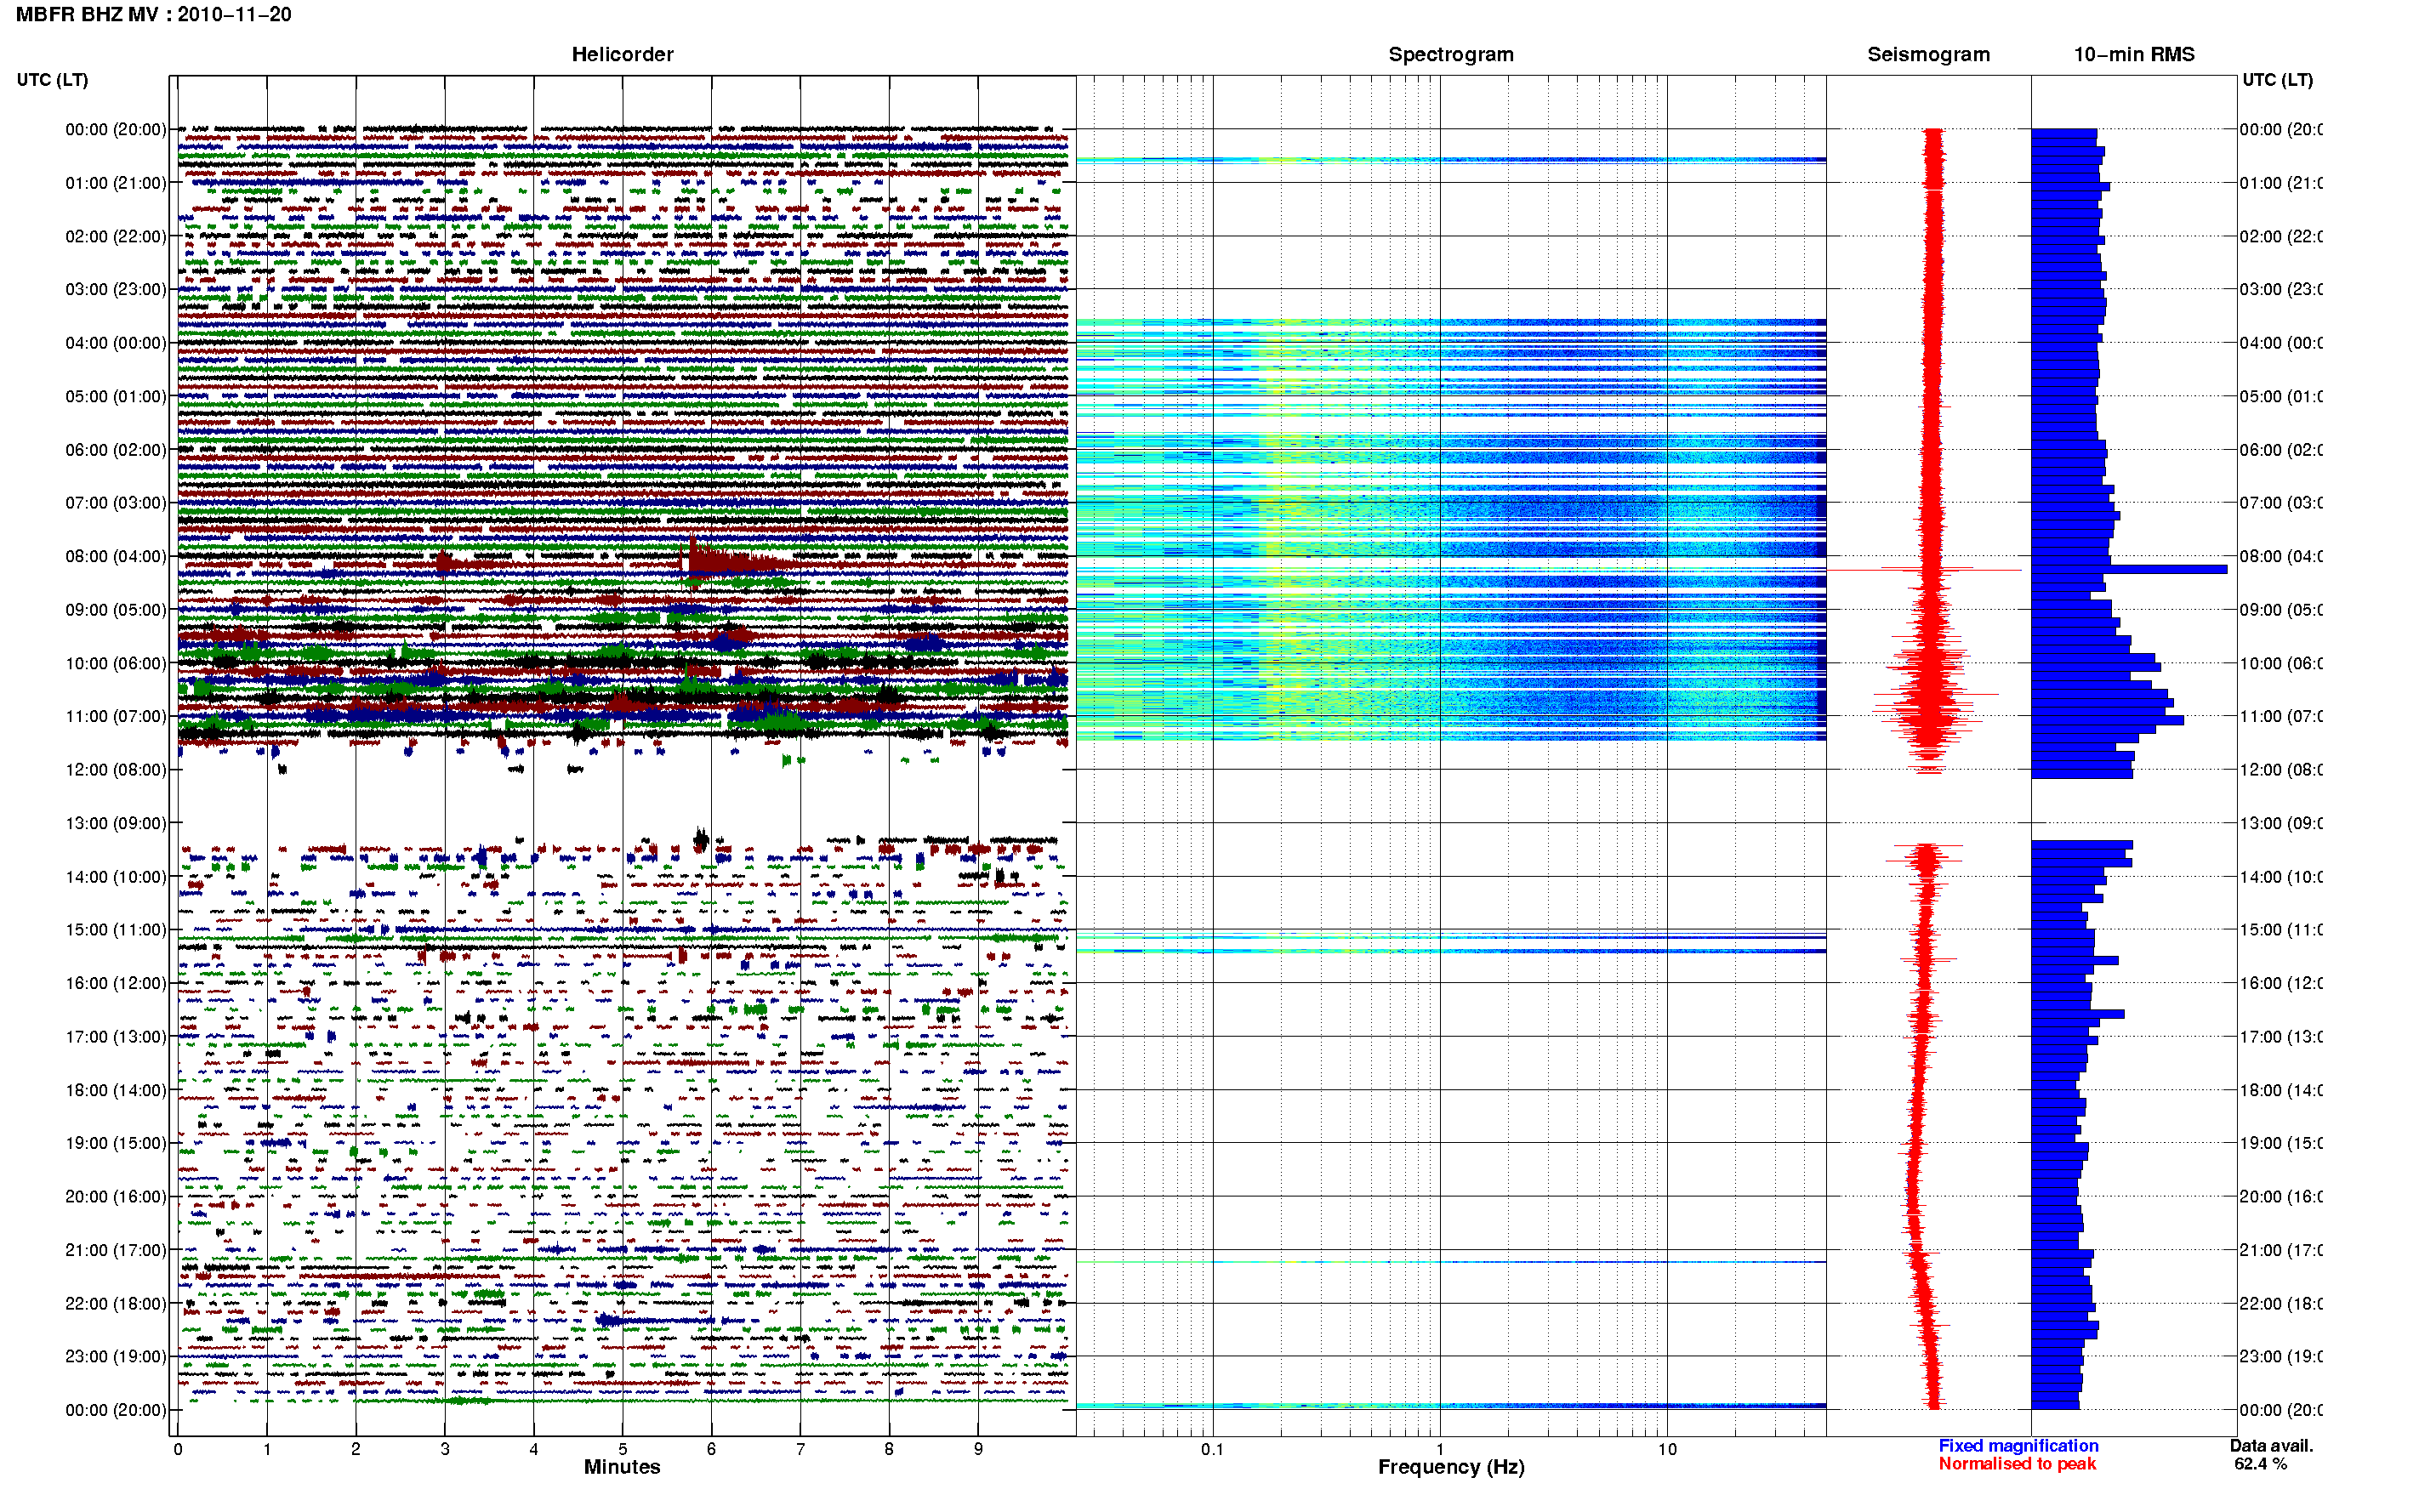This screenshot has width=2419, height=1512.
Task: Click the 'Helicorder' panel heading
Action: [622, 54]
